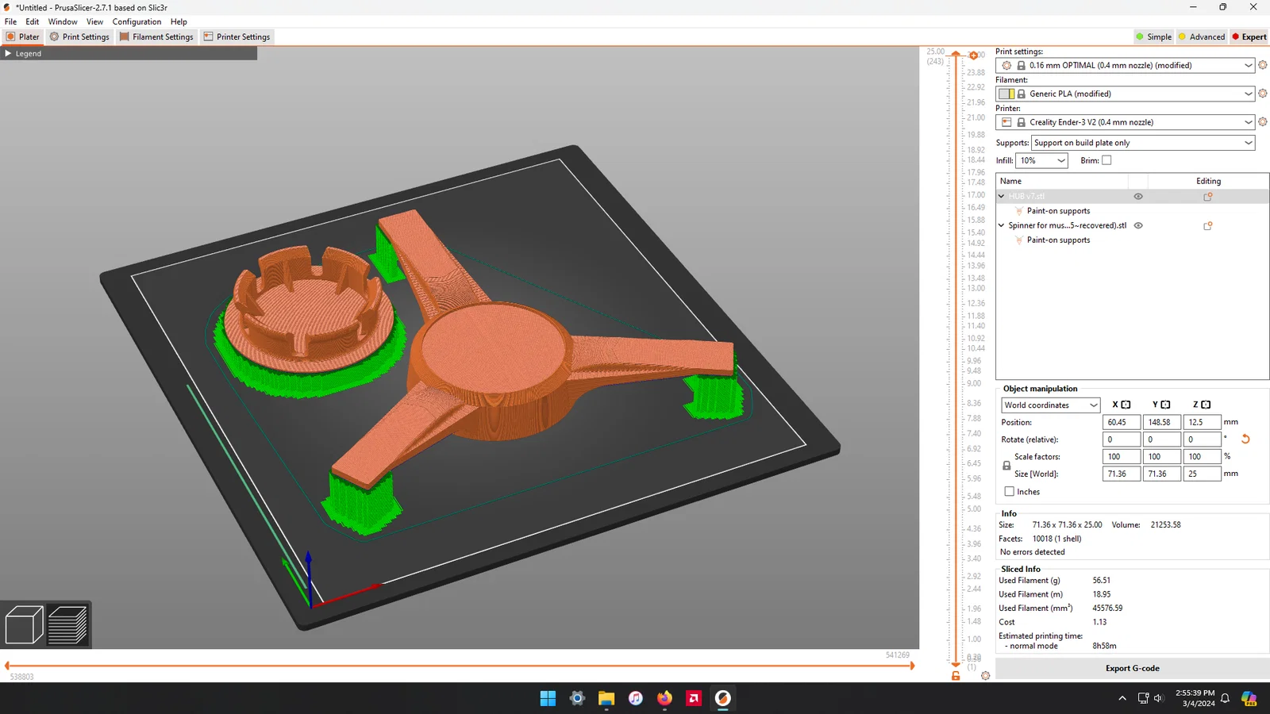Open the File menu
Screen dimensions: 1270x714
pyautogui.click(x=11, y=21)
